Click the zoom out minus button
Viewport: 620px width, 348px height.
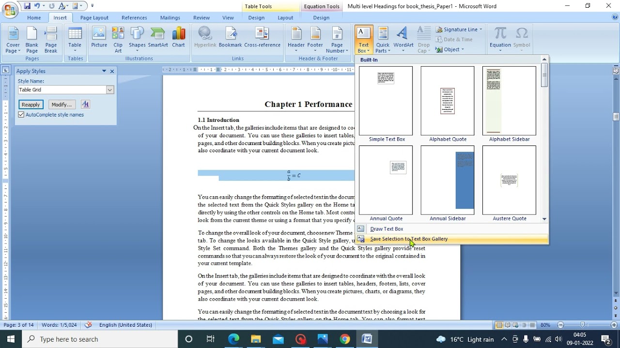point(560,325)
